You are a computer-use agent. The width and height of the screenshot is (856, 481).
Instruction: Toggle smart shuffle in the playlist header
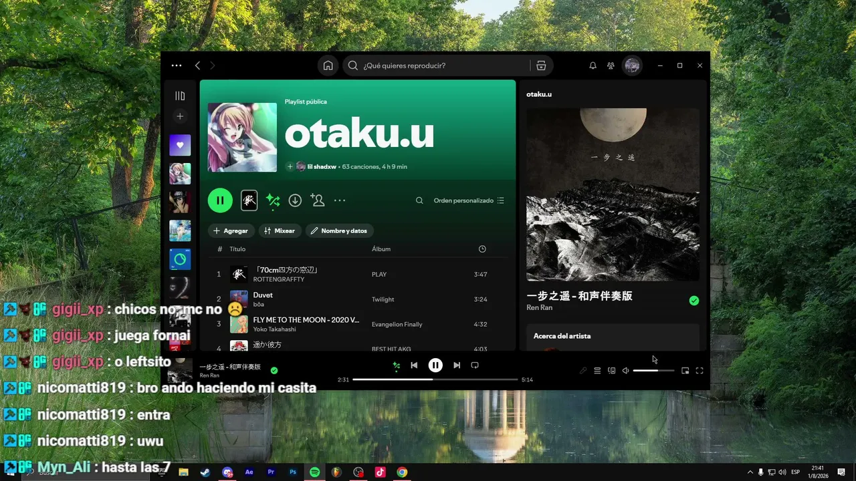(x=273, y=200)
